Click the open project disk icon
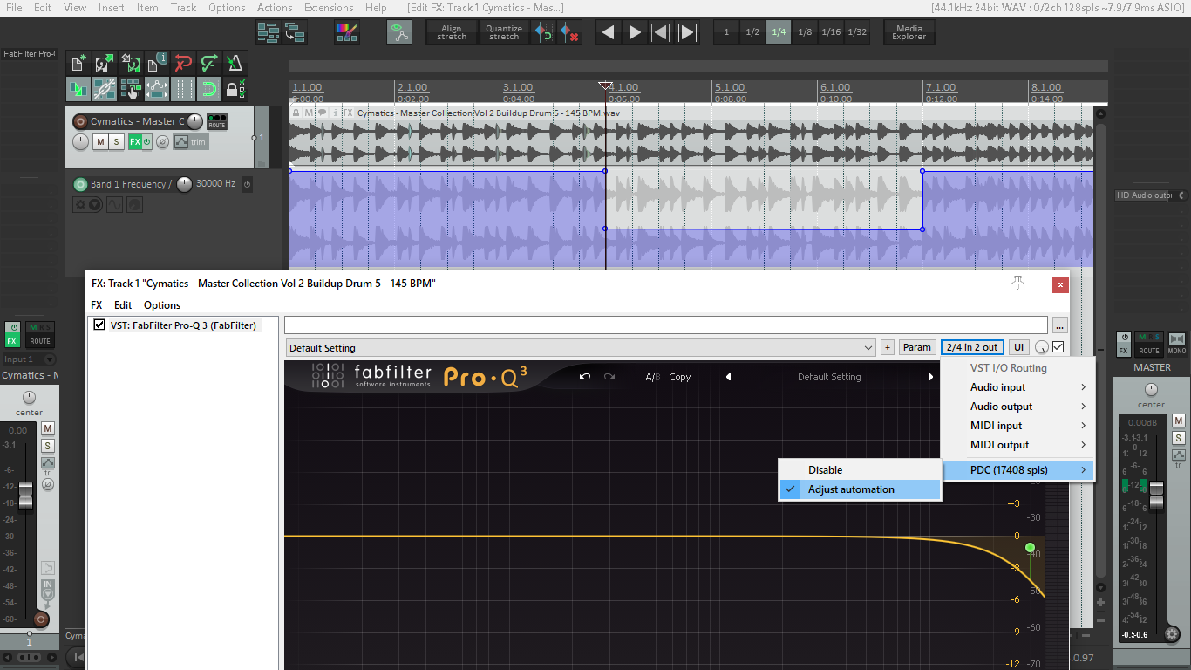The image size is (1191, 670). pos(105,63)
